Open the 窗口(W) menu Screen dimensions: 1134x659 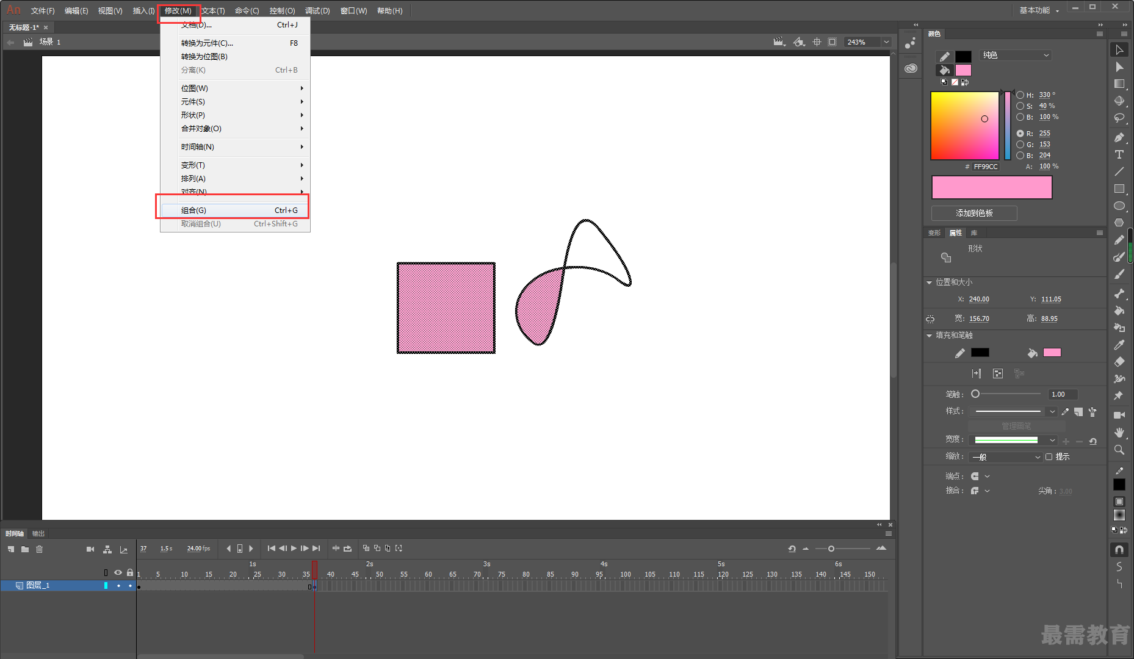(x=354, y=11)
